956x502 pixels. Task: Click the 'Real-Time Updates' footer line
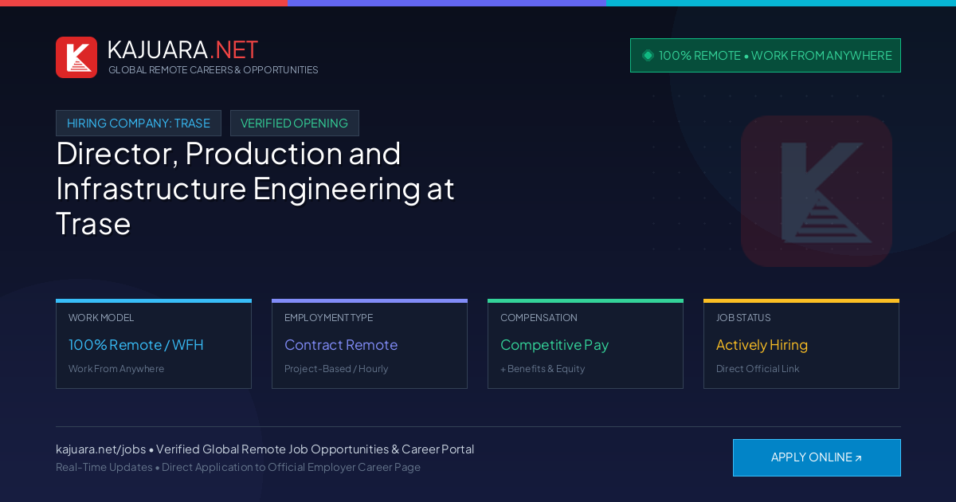pyautogui.click(x=238, y=467)
